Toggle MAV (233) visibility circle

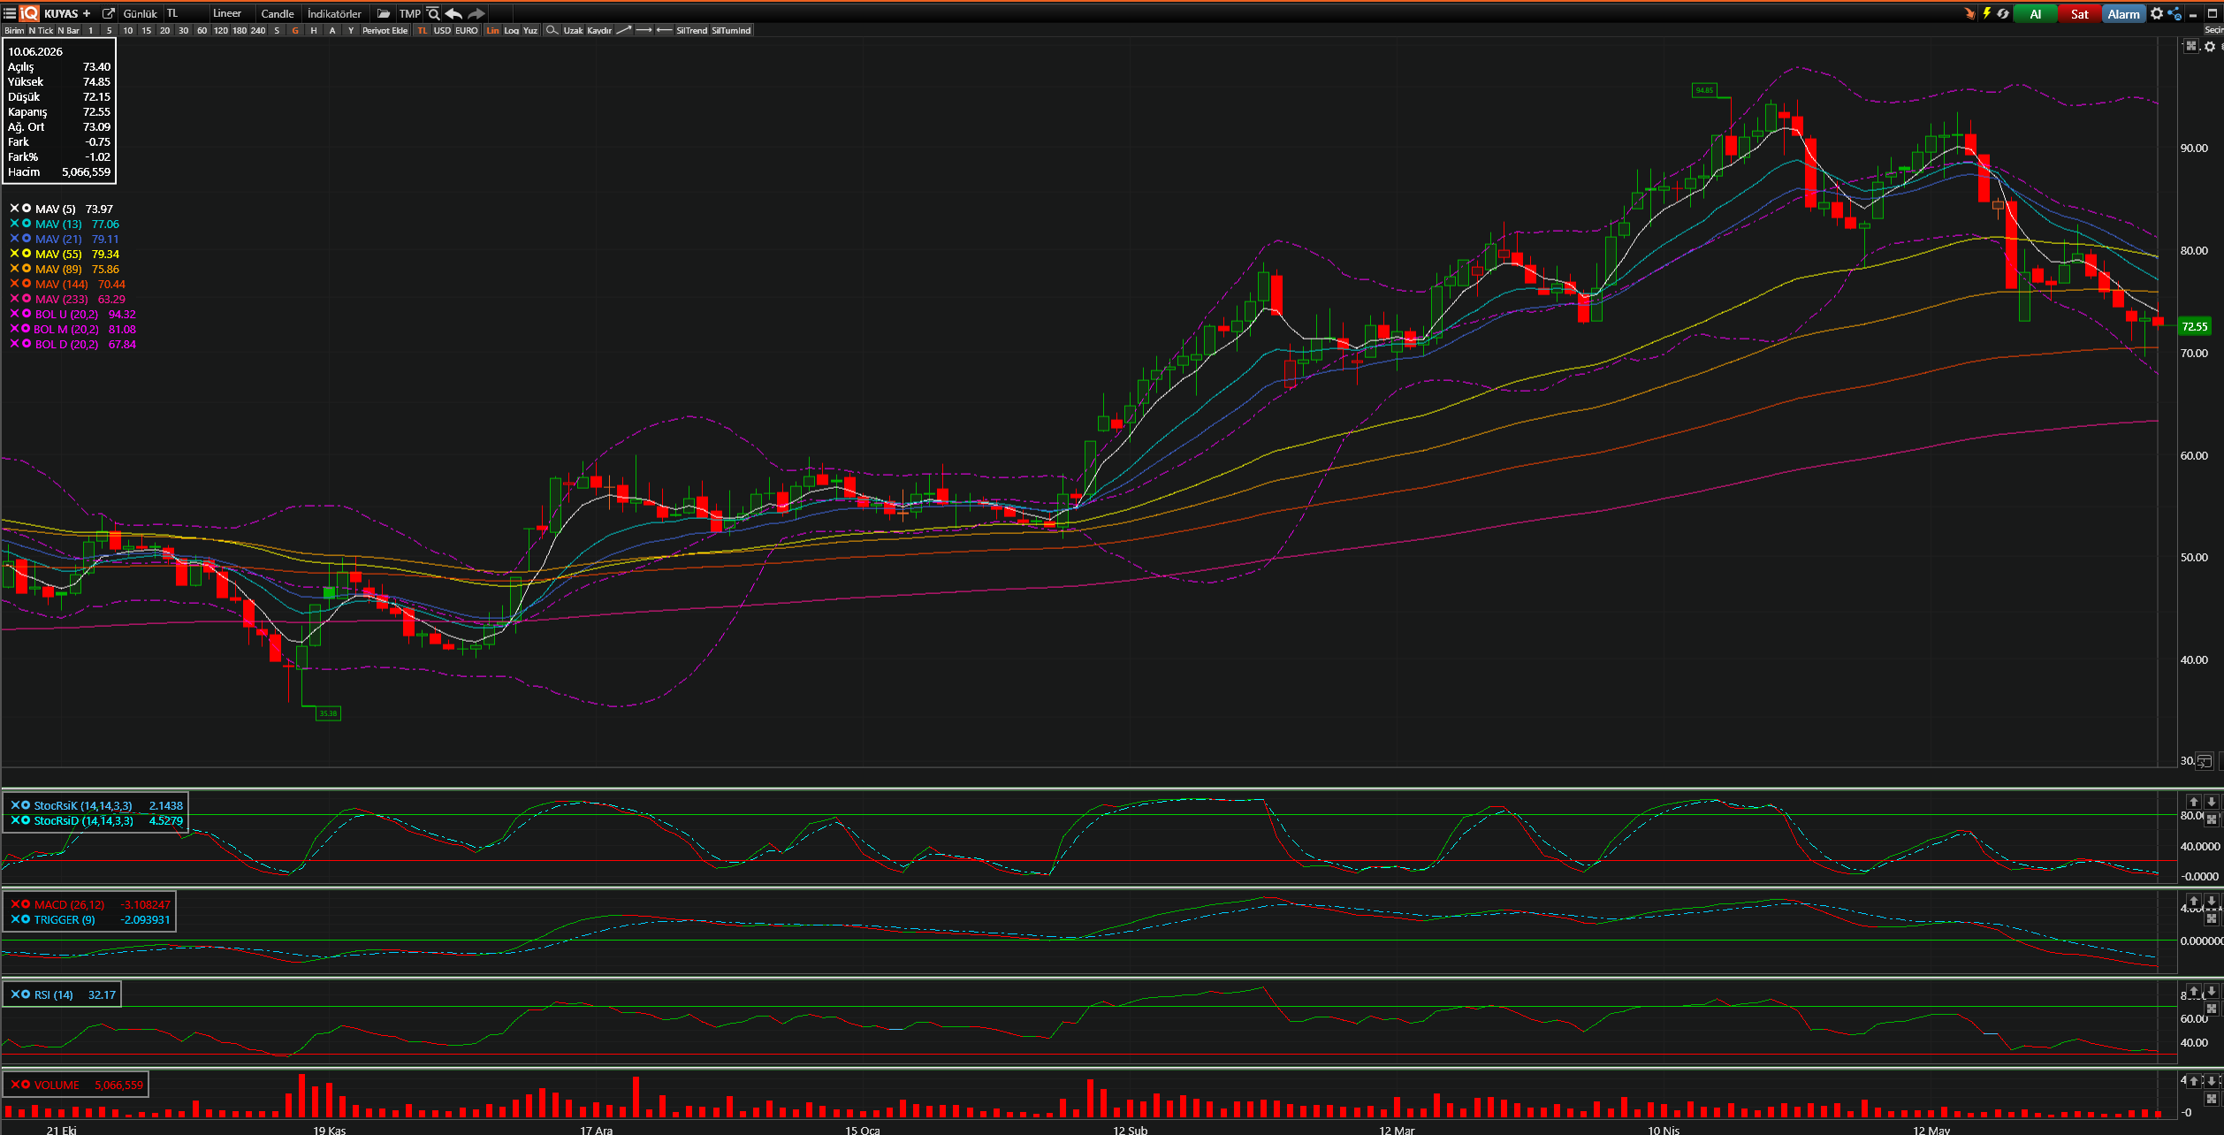[27, 299]
